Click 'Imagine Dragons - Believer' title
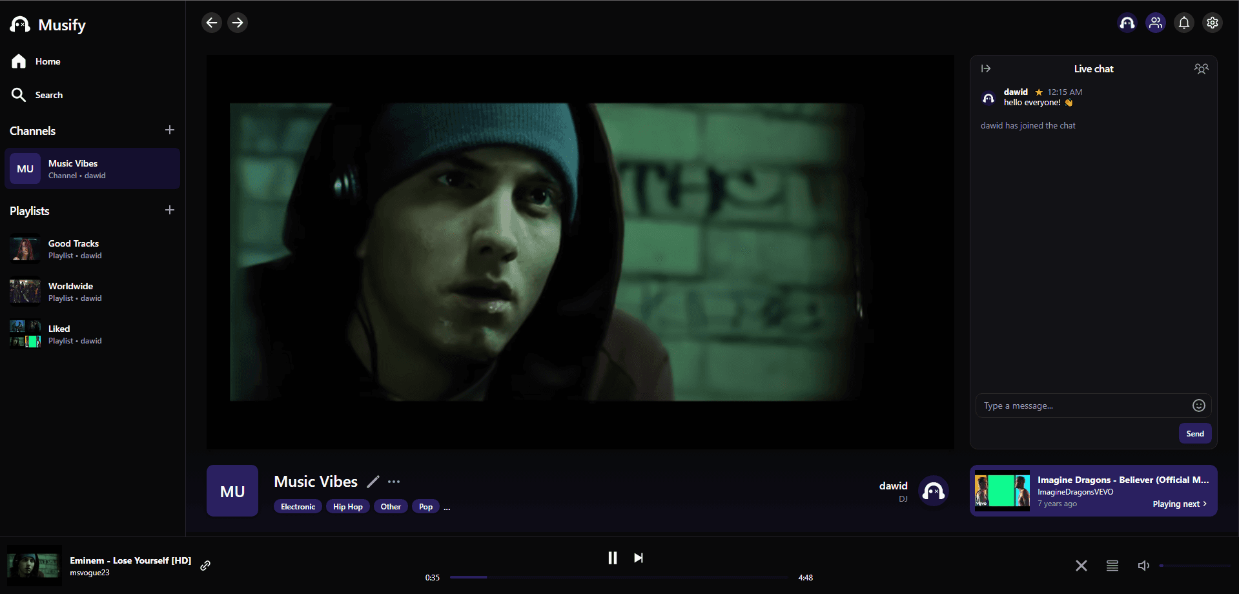1239x594 pixels. click(x=1123, y=480)
